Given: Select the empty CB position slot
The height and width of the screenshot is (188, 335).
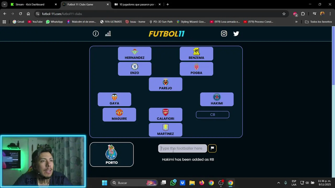Looking at the screenshot, I should (x=213, y=115).
